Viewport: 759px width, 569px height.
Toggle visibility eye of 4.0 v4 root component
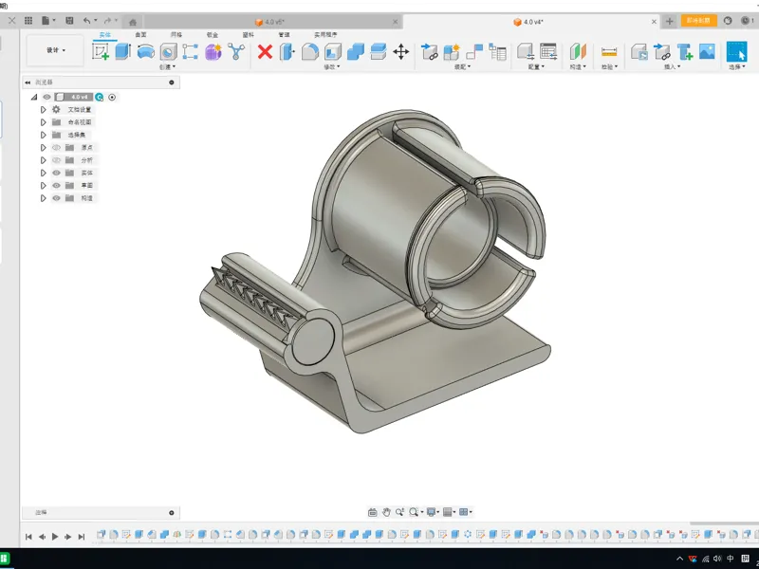(46, 98)
